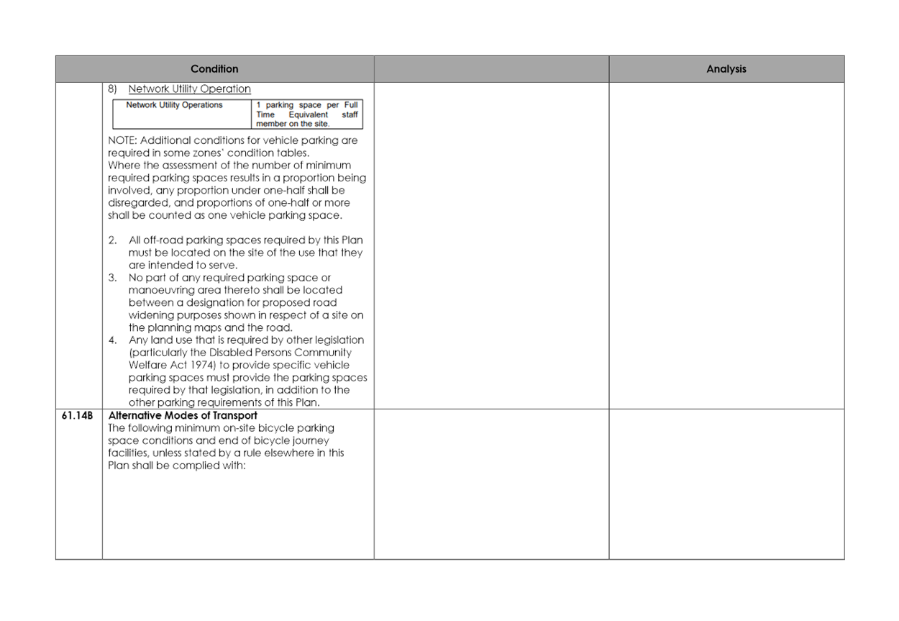The width and height of the screenshot is (899, 621).
Task: Select the 'Network Utility Operation' underlined heading
Action: (190, 89)
